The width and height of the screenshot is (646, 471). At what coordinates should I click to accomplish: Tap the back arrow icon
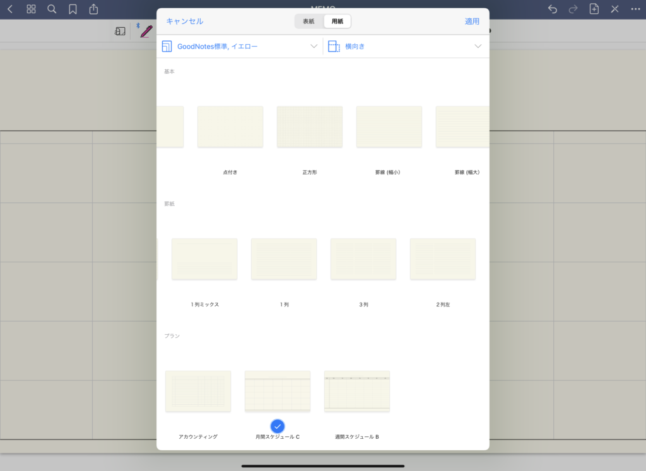click(x=9, y=9)
